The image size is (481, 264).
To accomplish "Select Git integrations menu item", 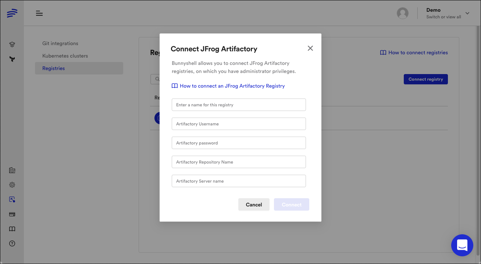I will tap(60, 43).
